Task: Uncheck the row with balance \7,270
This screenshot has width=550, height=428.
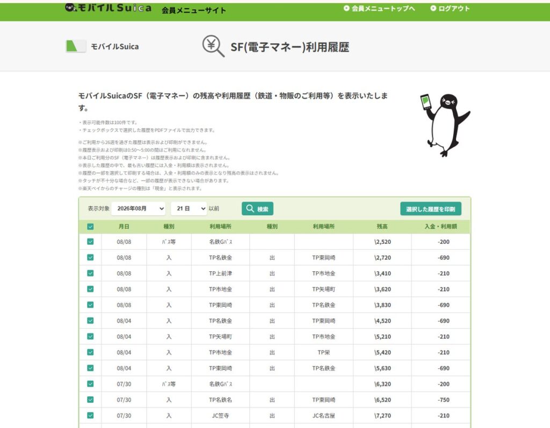Action: (x=90, y=415)
